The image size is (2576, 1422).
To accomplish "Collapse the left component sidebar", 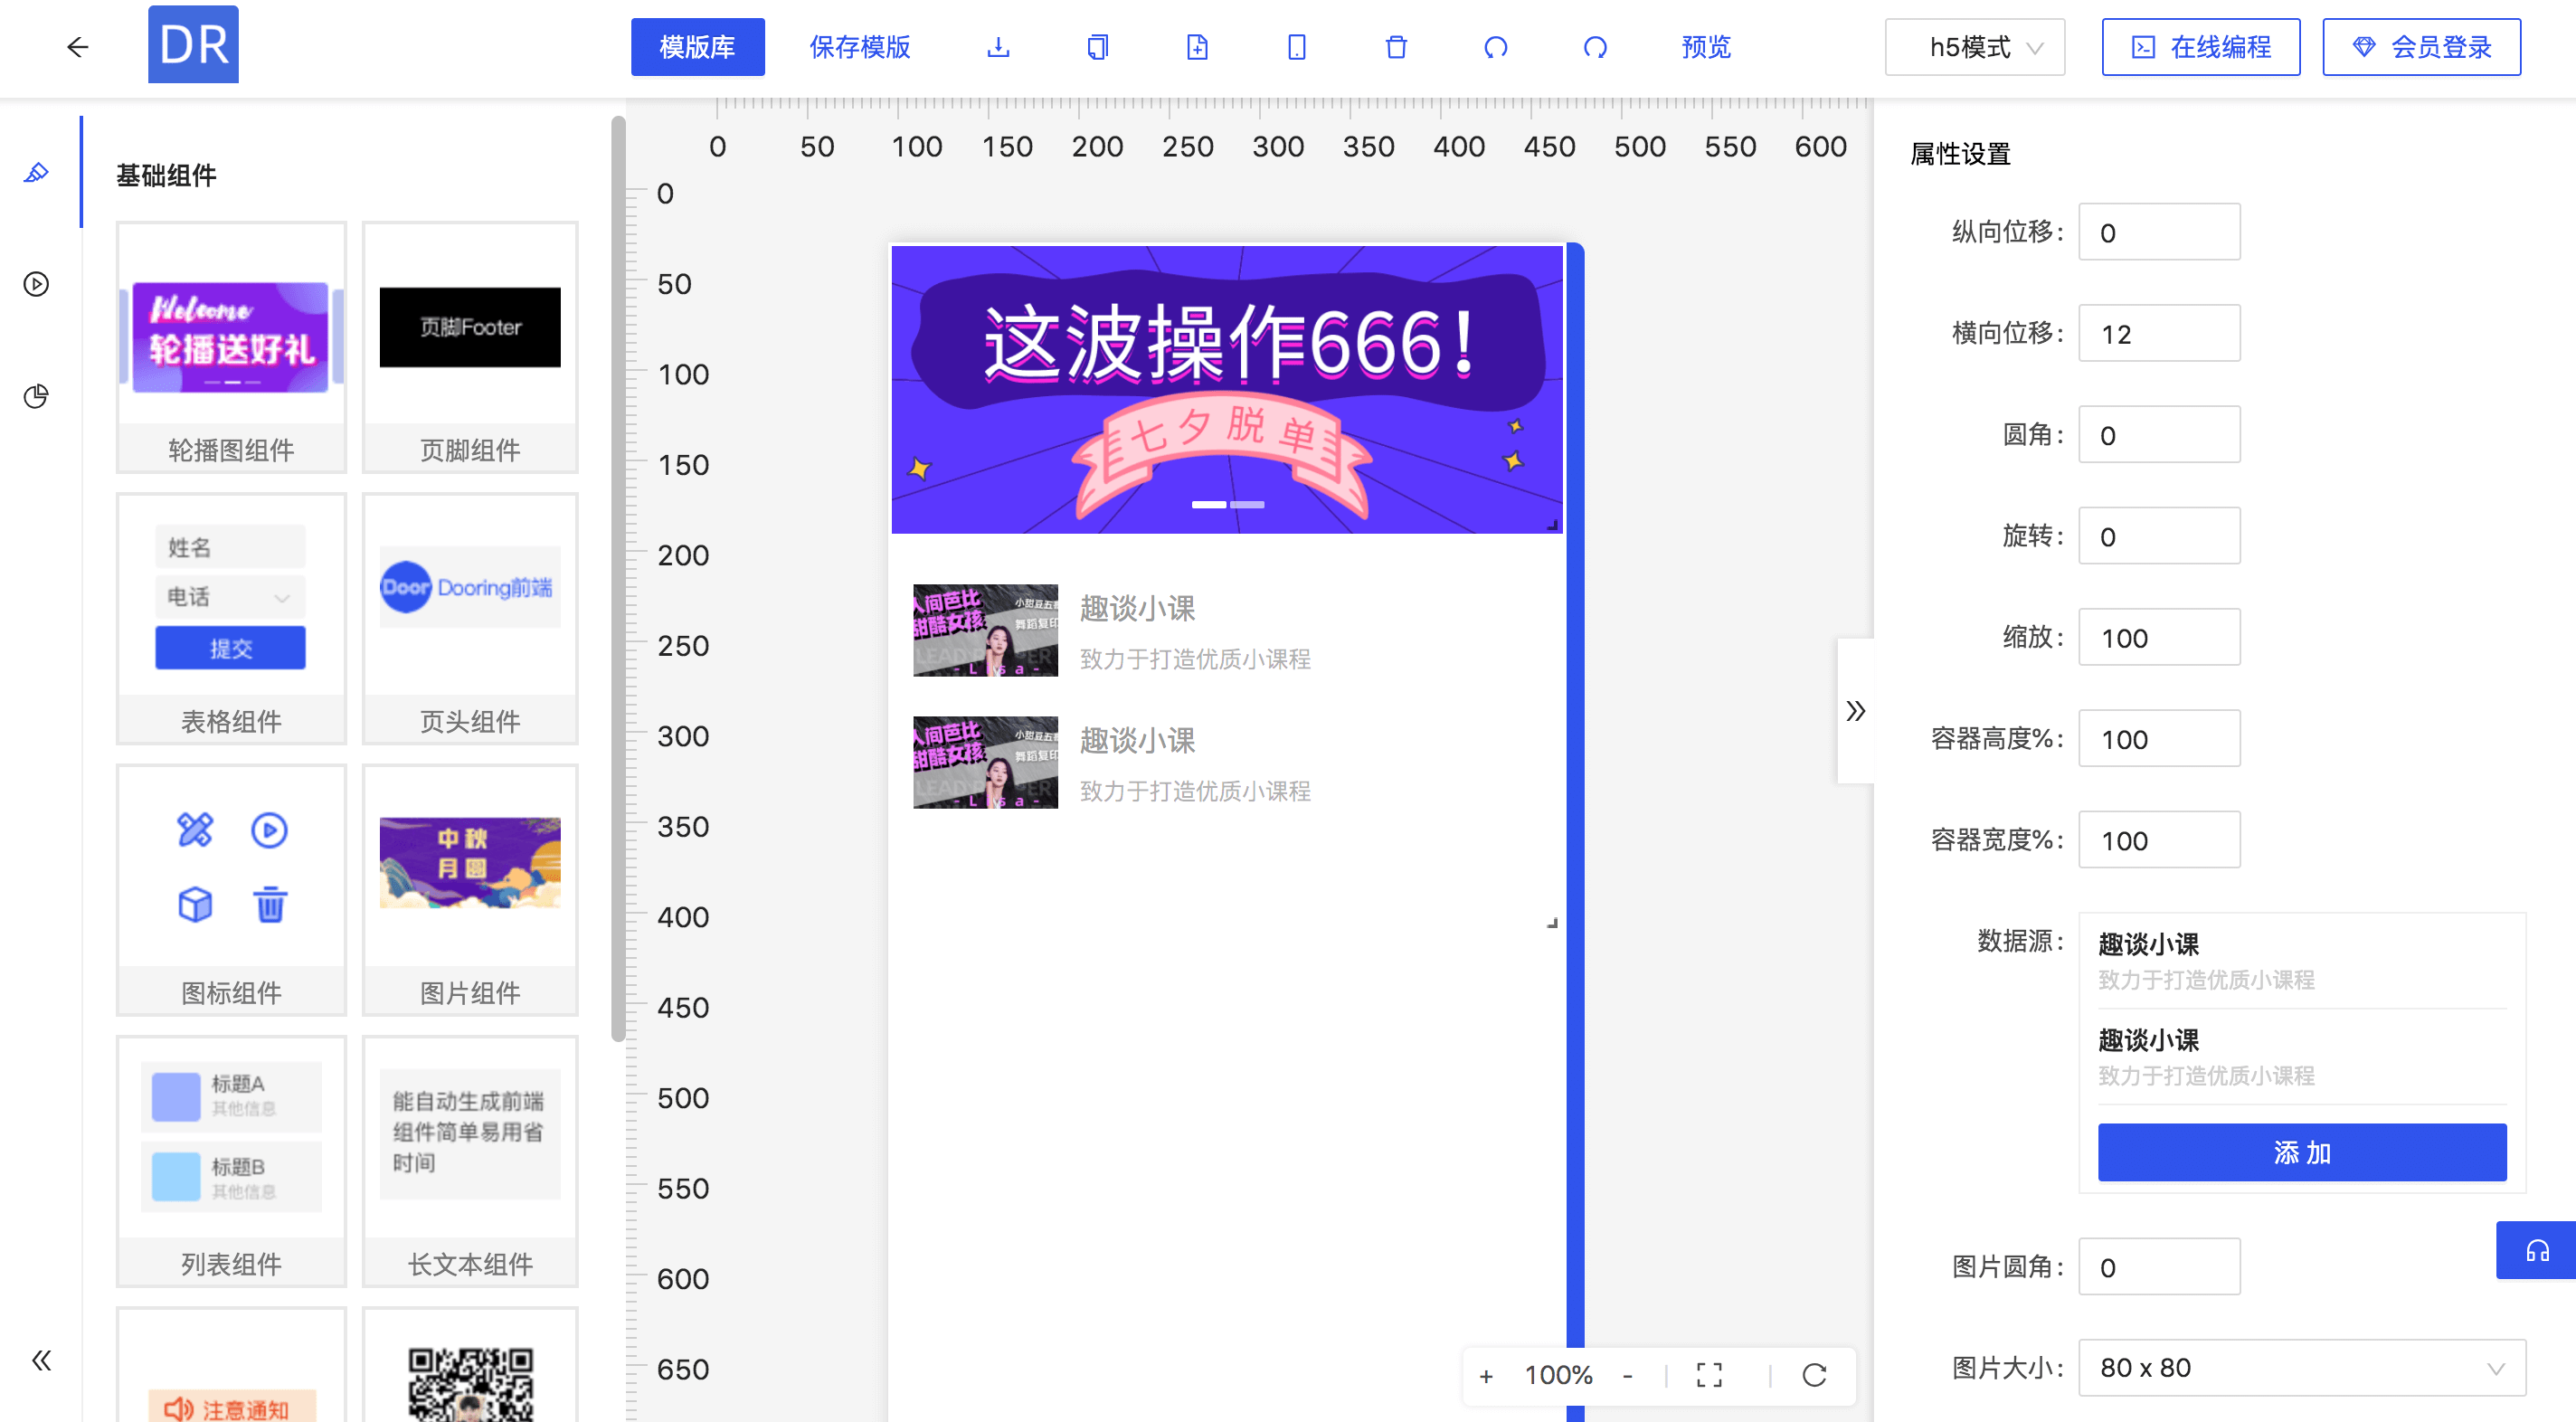I will (41, 1360).
